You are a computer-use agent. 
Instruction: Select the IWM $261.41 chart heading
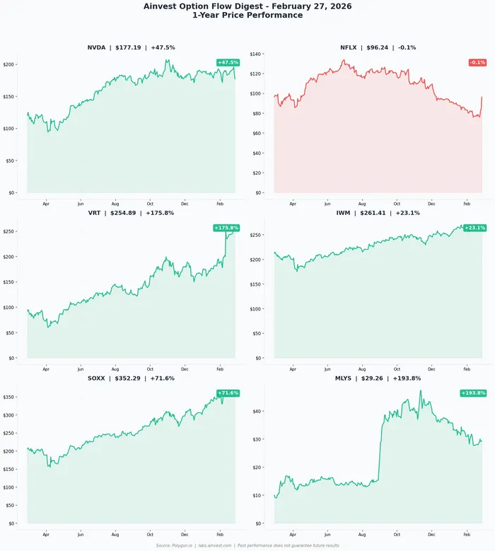coord(378,212)
